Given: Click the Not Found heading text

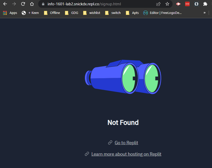Looking at the screenshot, I should pyautogui.click(x=123, y=122).
